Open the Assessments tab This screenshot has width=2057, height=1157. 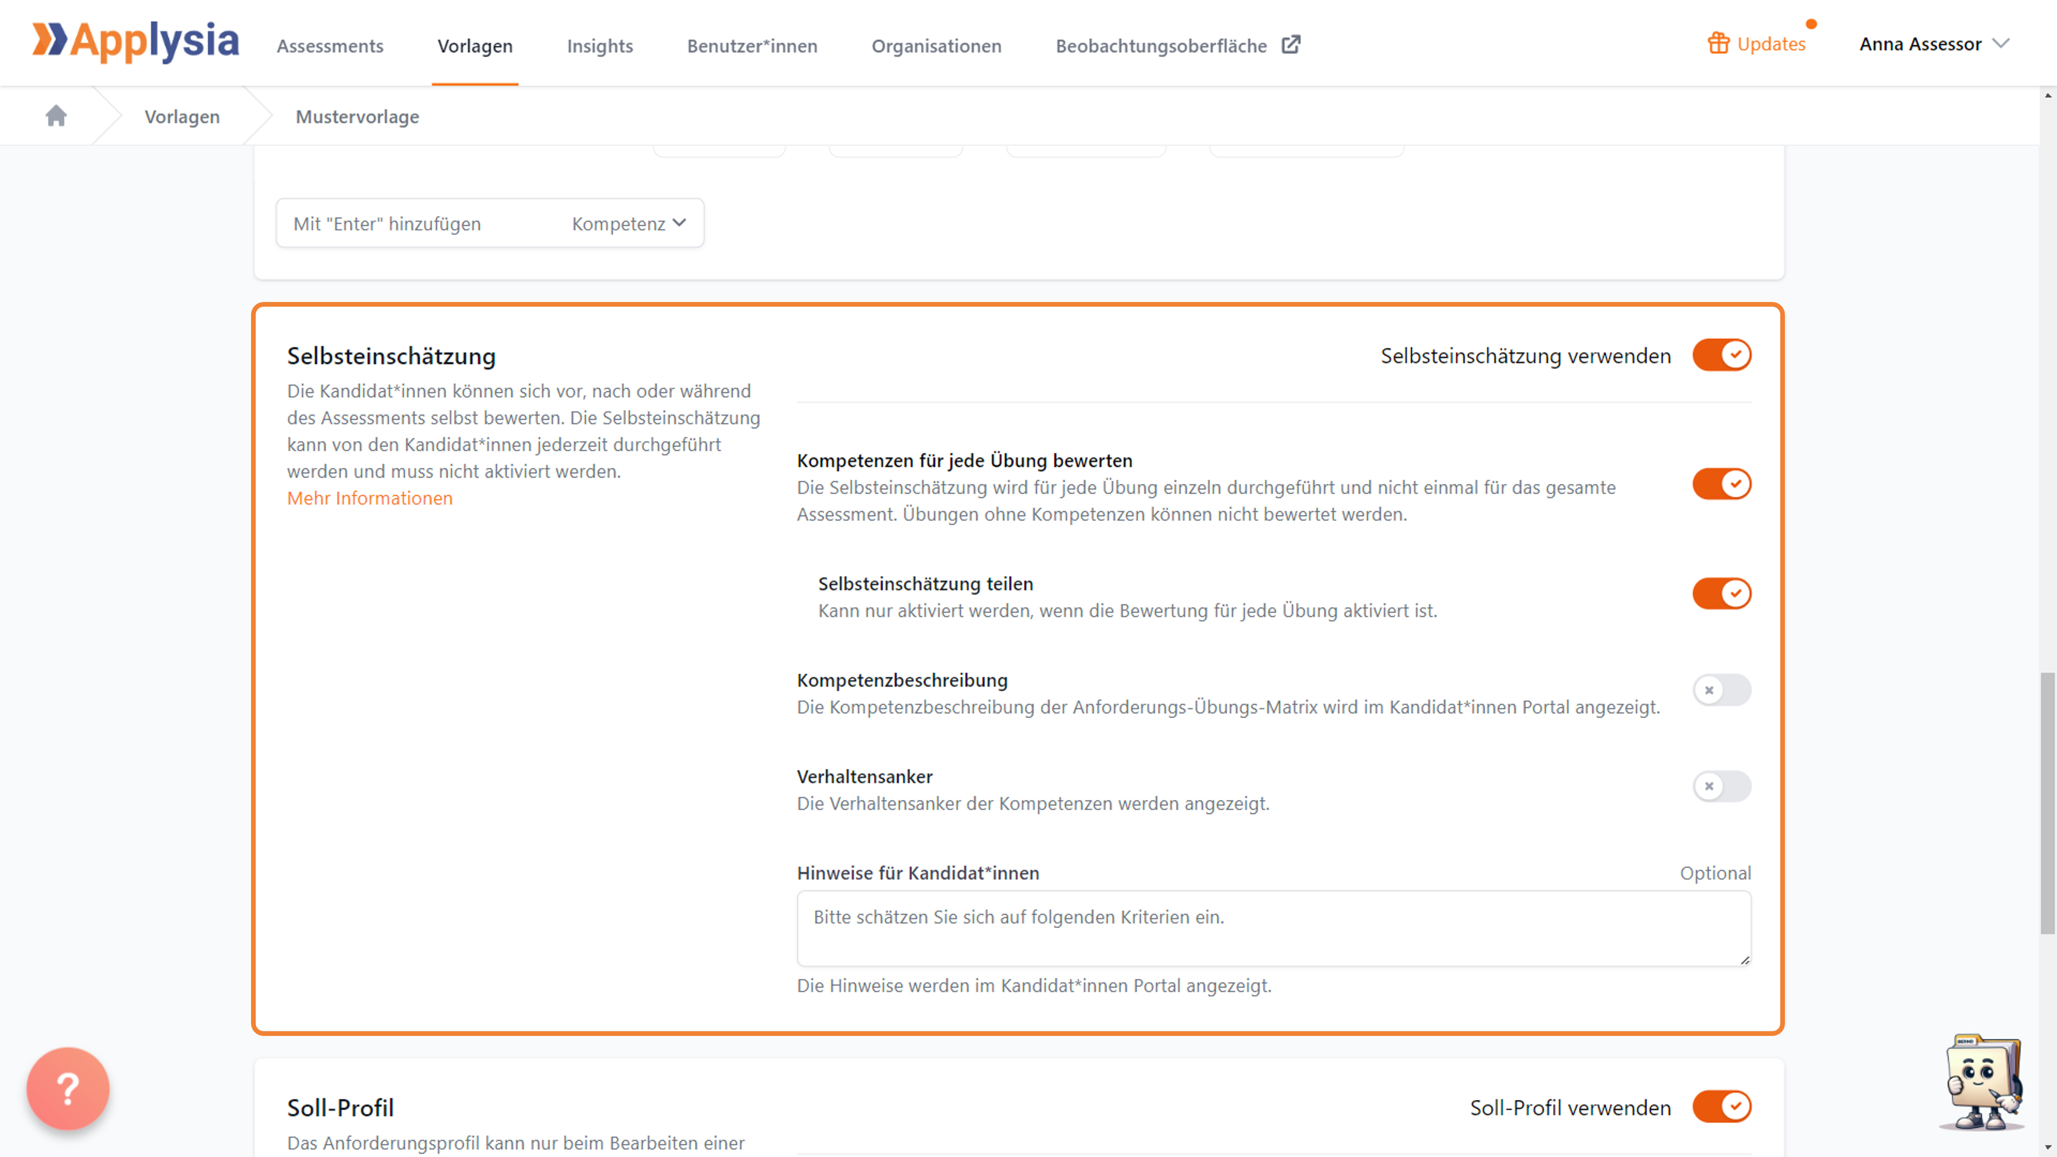[330, 45]
